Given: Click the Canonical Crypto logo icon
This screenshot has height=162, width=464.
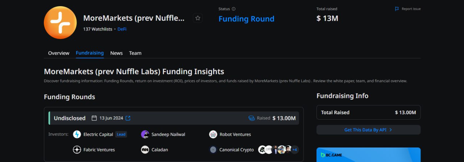Looking at the screenshot, I should pos(213,150).
